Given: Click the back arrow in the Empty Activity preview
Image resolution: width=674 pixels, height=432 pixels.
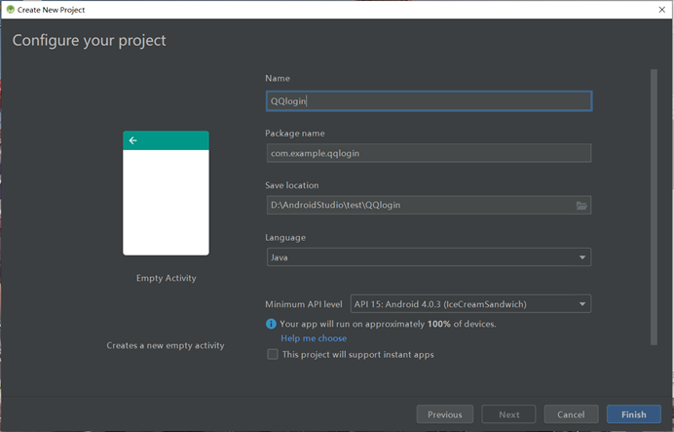Looking at the screenshot, I should pyautogui.click(x=133, y=140).
